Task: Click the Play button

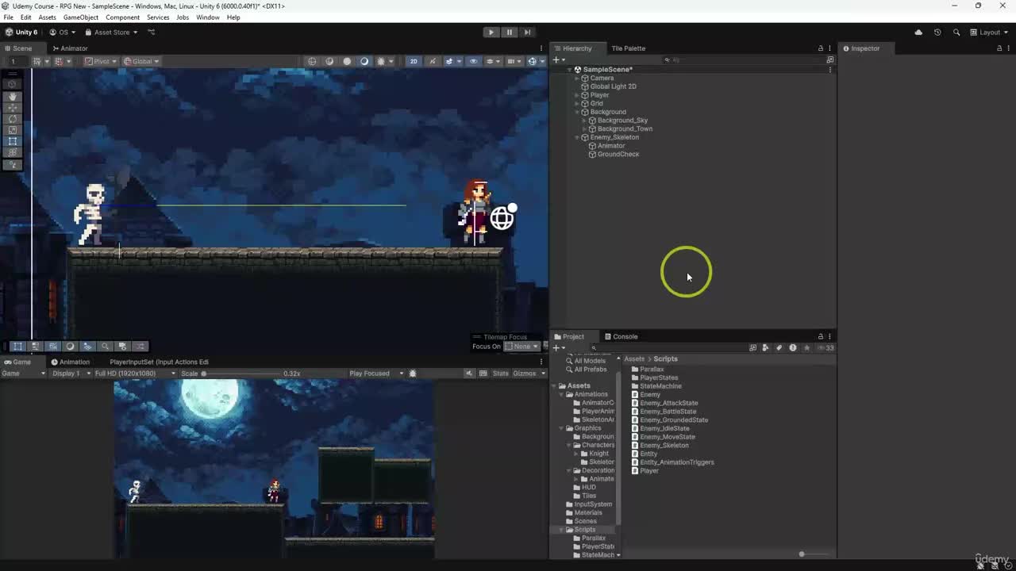Action: point(491,33)
